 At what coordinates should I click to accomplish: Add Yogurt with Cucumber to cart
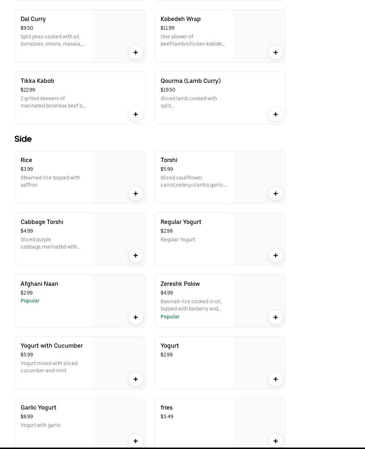click(136, 379)
